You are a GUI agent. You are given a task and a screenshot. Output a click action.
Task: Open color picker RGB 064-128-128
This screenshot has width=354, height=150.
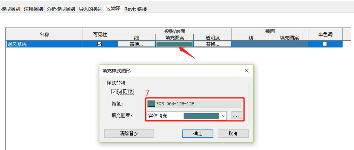click(194, 104)
